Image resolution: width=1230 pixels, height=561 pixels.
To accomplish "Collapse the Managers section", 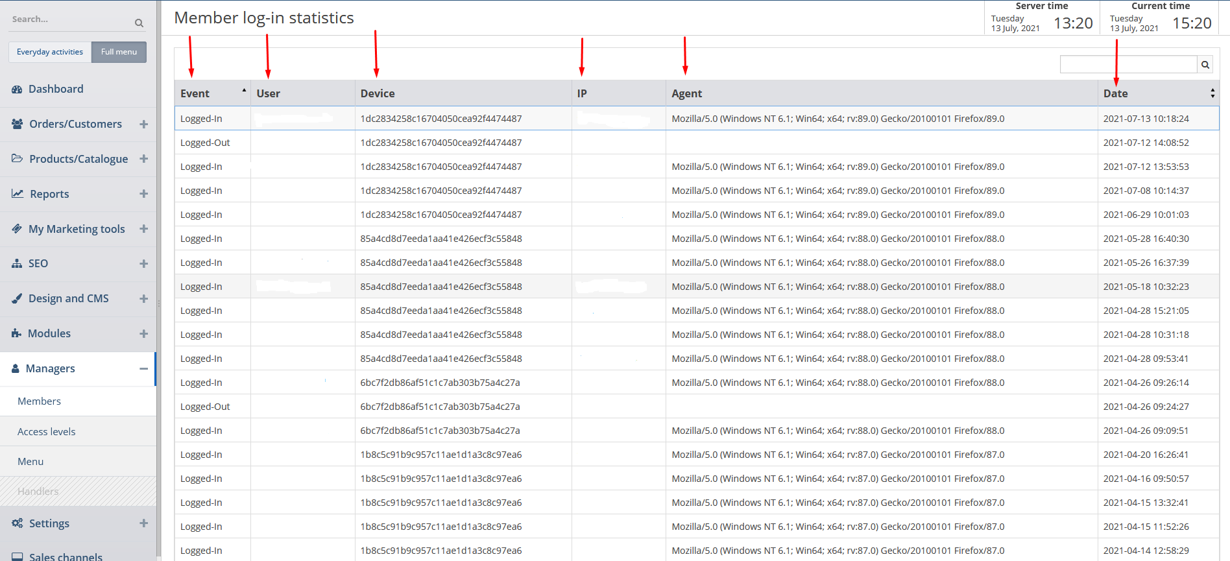I will [x=143, y=368].
